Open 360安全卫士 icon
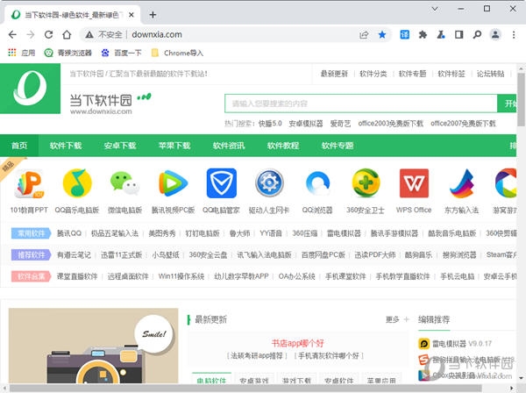The height and width of the screenshot is (393, 526). (366, 183)
